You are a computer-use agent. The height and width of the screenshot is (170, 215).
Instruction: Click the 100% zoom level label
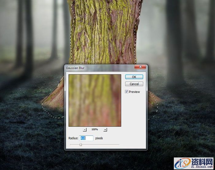(95, 130)
